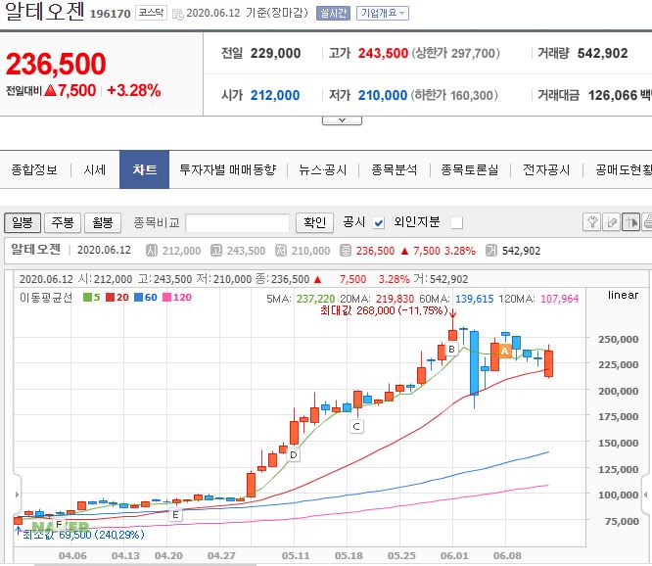Click the 60MA value 139,615

tap(474, 299)
